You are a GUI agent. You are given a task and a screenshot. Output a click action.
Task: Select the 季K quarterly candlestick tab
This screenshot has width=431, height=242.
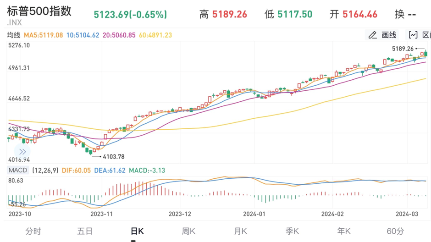coord(292,231)
